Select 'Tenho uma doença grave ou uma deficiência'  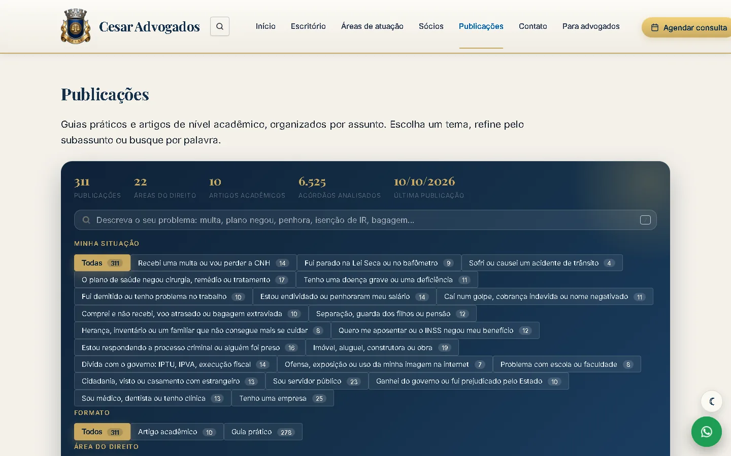387,280
